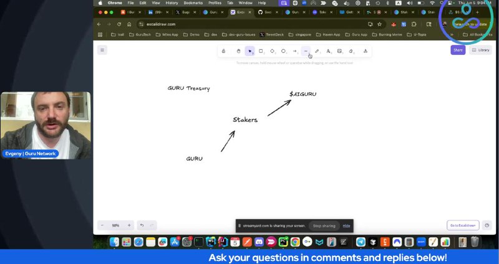Select the $AIGURU text on canvas
Viewport: 499px width, 264px height.
(303, 94)
